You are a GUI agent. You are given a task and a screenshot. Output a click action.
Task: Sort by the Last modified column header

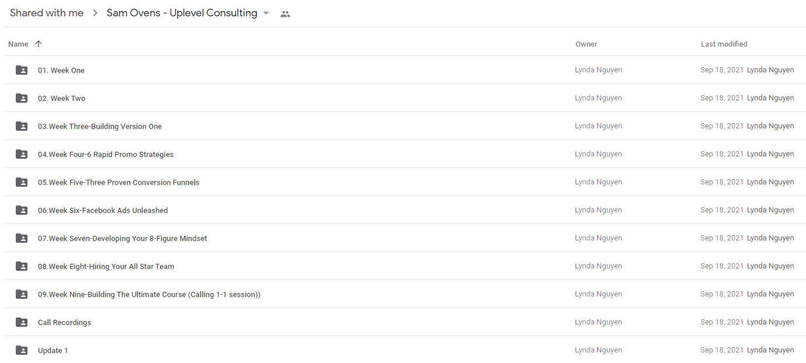point(724,44)
